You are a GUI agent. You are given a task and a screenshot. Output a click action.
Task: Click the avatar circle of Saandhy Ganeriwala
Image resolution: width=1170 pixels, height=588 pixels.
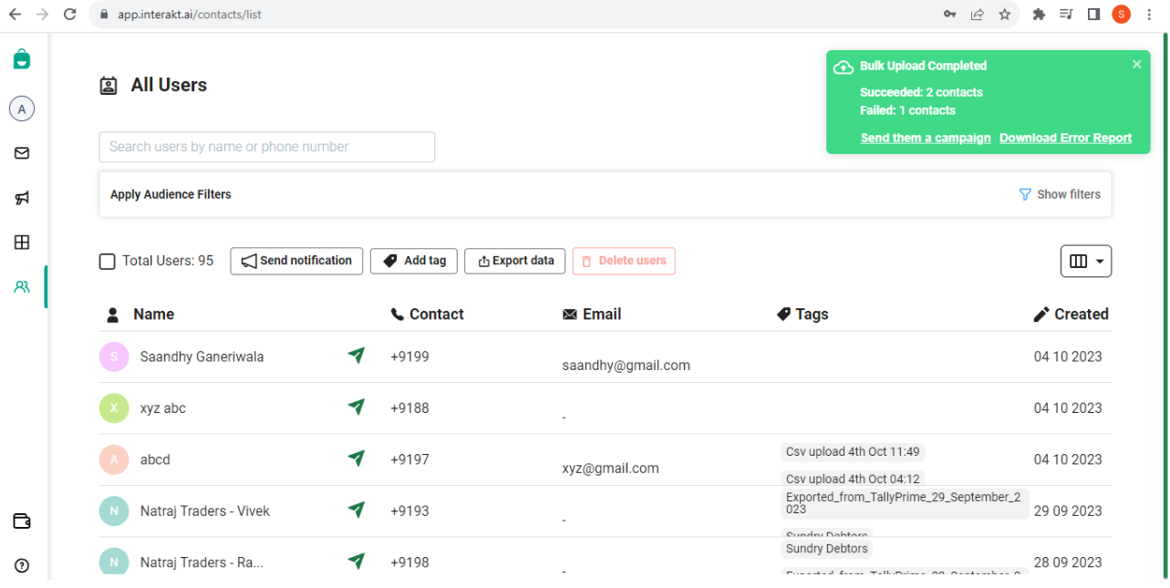coord(114,356)
